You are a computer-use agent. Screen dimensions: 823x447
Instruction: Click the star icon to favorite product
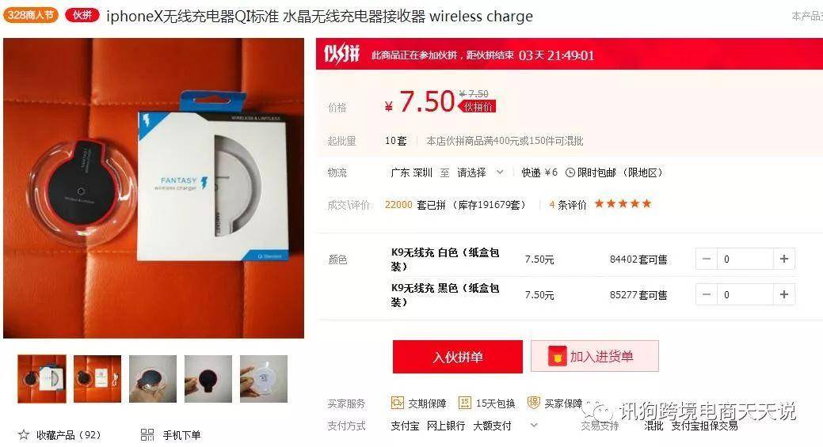pyautogui.click(x=24, y=434)
